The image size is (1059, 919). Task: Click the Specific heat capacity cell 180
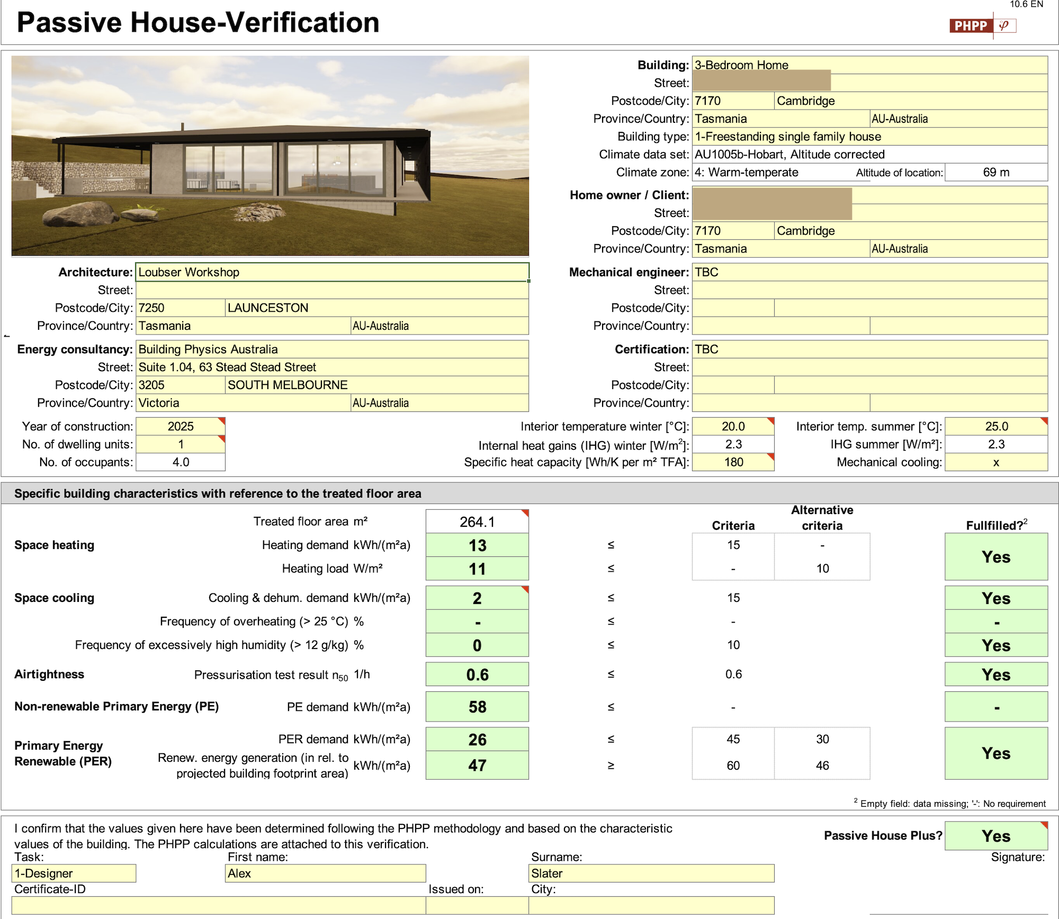click(733, 462)
